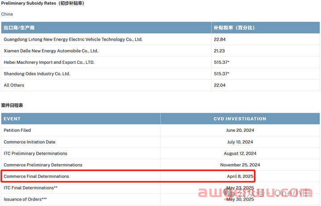This screenshot has height=206, width=321.
Task: Select the ITC Preliminary Determinations event
Action: point(35,153)
